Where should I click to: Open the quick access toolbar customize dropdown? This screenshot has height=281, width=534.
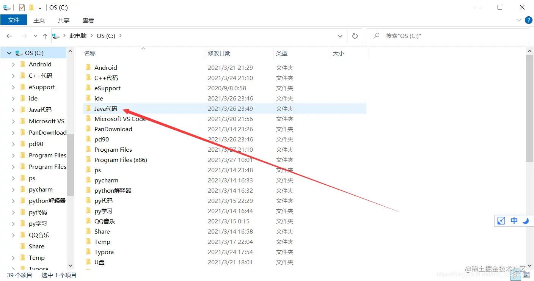[x=40, y=8]
